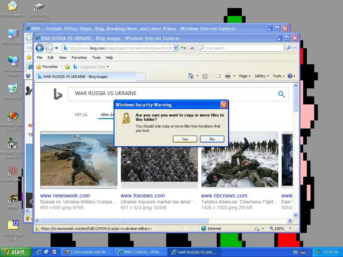Image resolution: width=343 pixels, height=257 pixels.
Task: Switch to C:\Documents and Se... taskbar item
Action: click(x=87, y=252)
